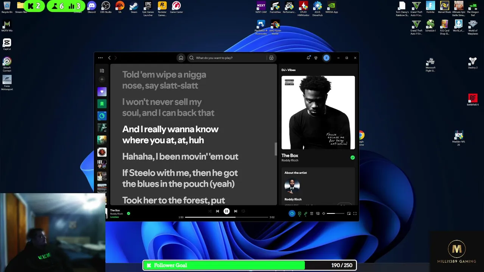
Task: Toggle shuffle in the Spotify player bar
Action: pos(210,211)
